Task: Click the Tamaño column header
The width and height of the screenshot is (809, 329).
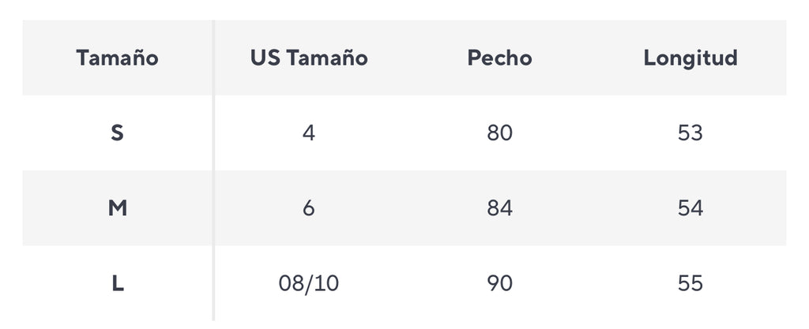Action: tap(118, 58)
